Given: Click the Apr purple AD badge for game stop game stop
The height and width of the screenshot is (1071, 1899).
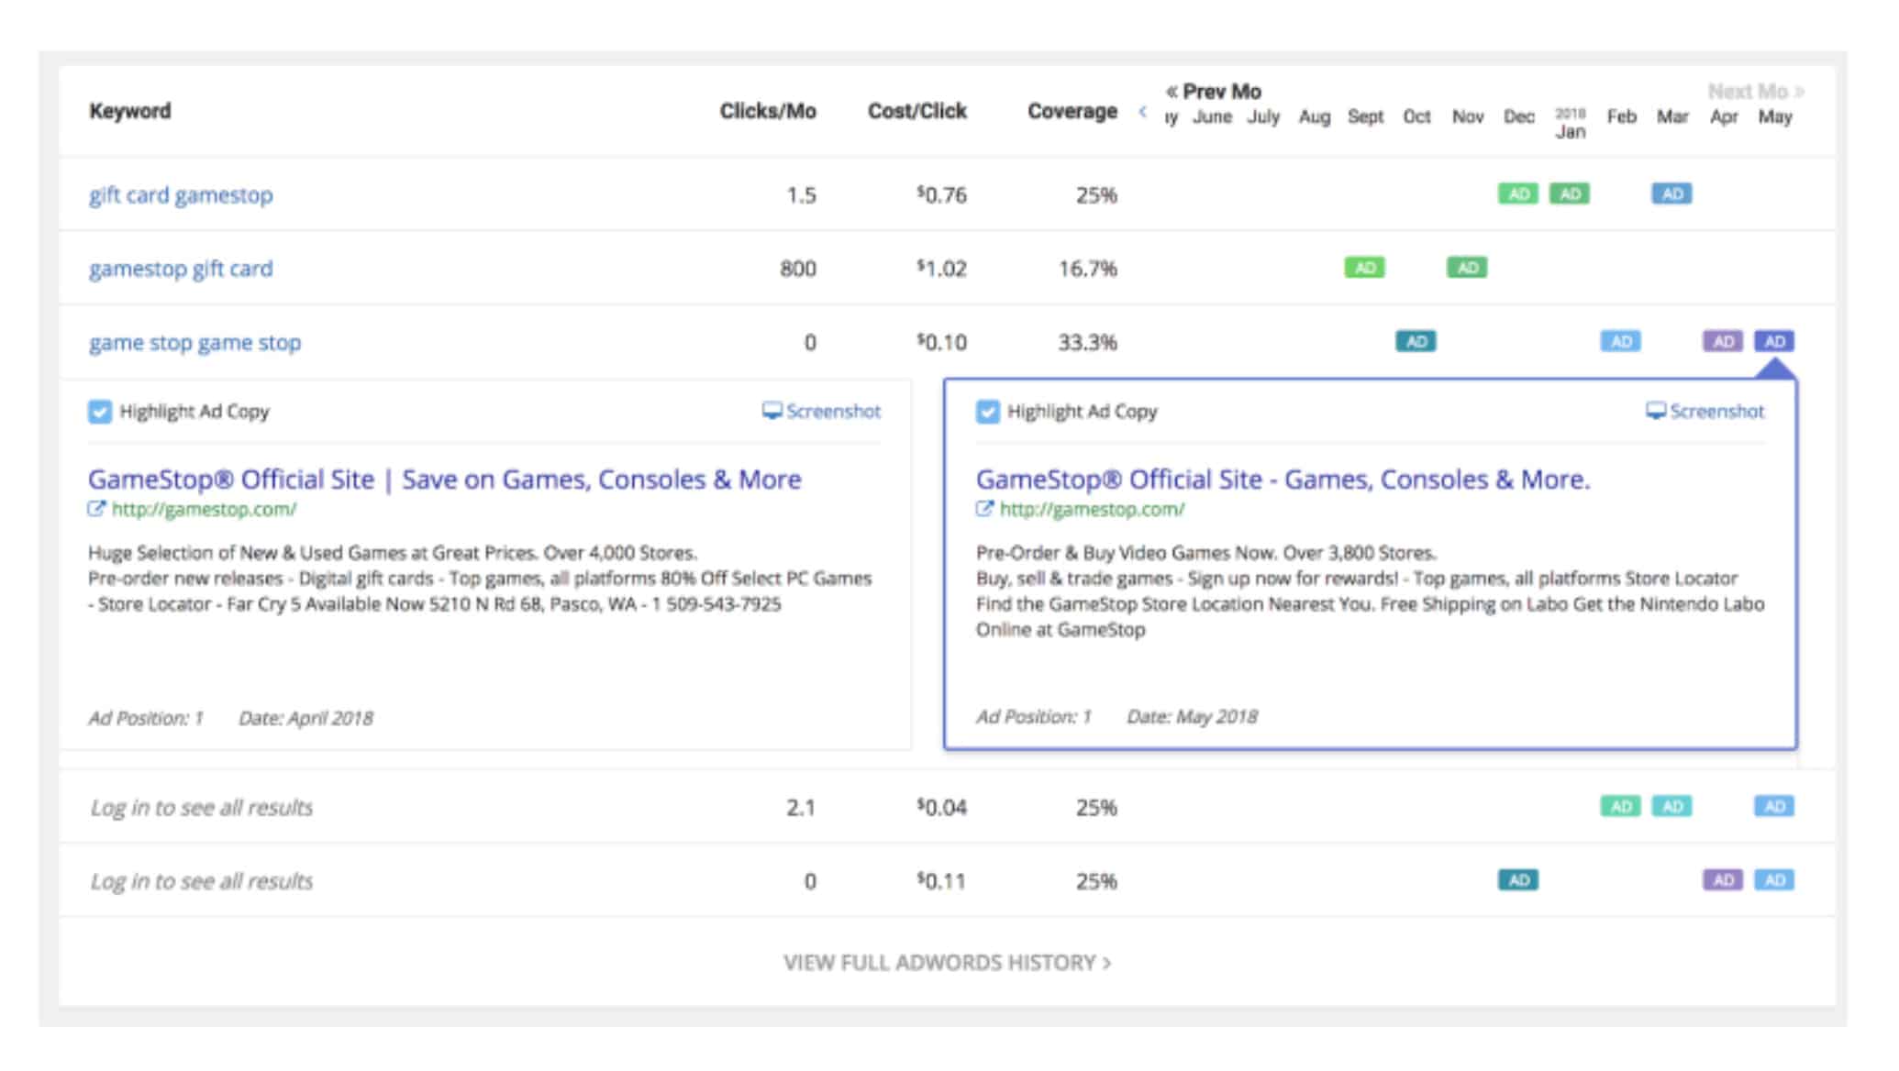Looking at the screenshot, I should click(1724, 341).
